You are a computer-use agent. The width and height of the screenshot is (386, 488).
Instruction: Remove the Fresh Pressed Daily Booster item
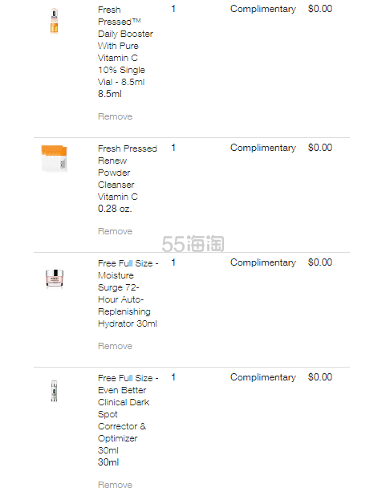[x=116, y=116]
